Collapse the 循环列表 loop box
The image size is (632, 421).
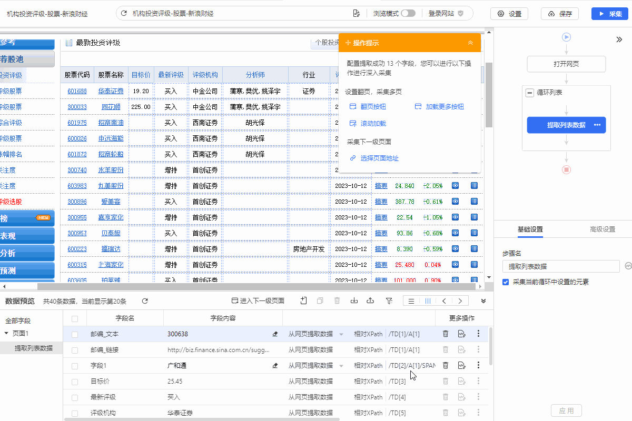(529, 93)
